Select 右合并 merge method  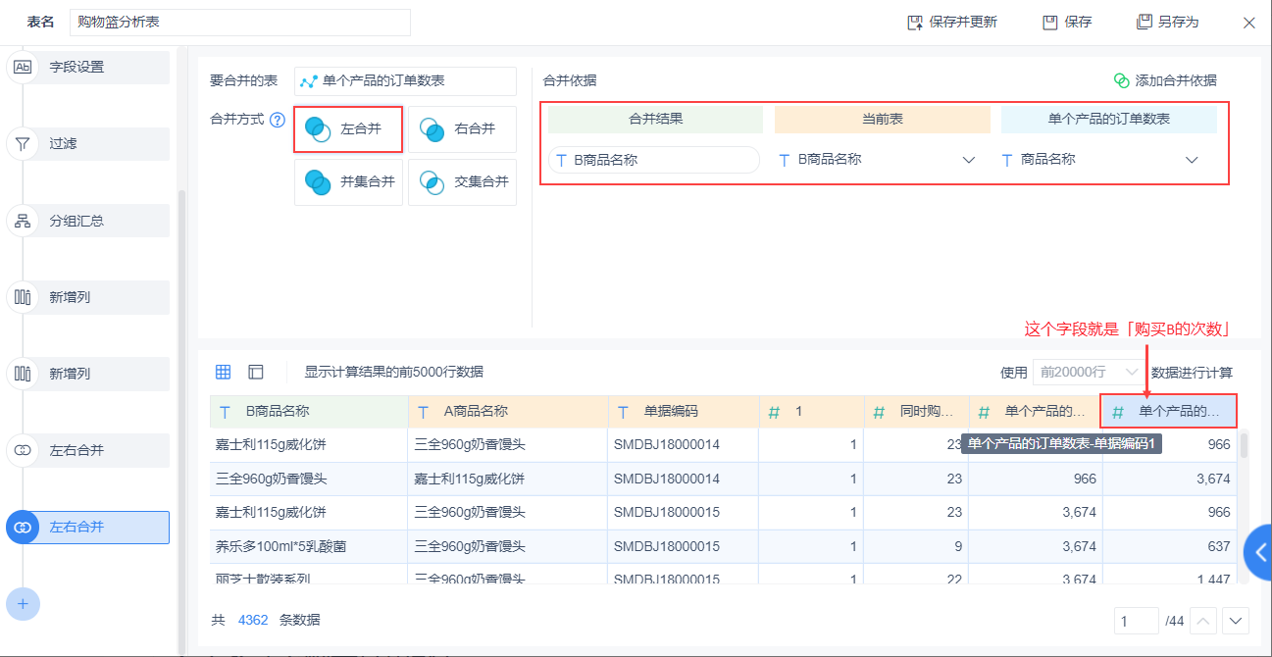[x=462, y=128]
